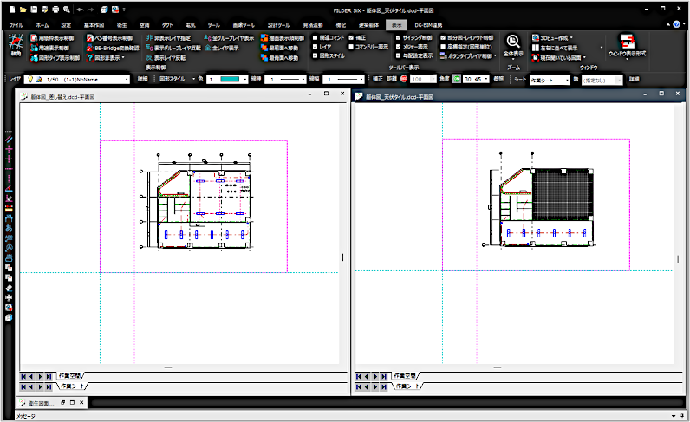Screen dimensions: 690x422
Task: Open the 空調 ribbon tab
Action: (x=143, y=26)
